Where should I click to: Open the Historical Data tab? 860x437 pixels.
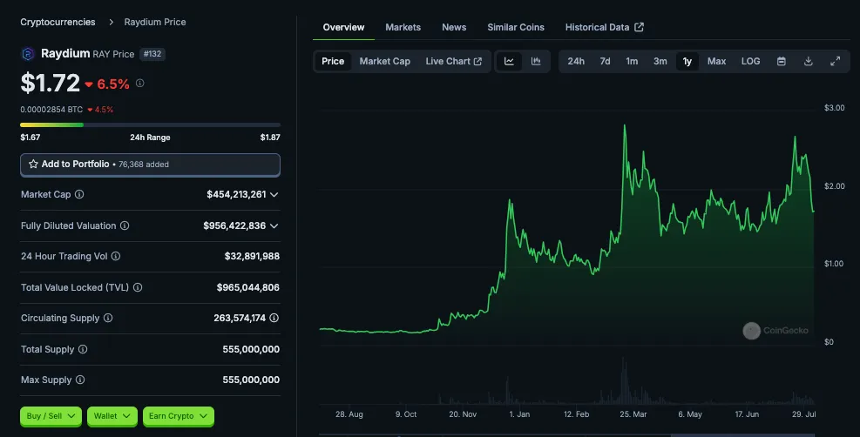604,27
